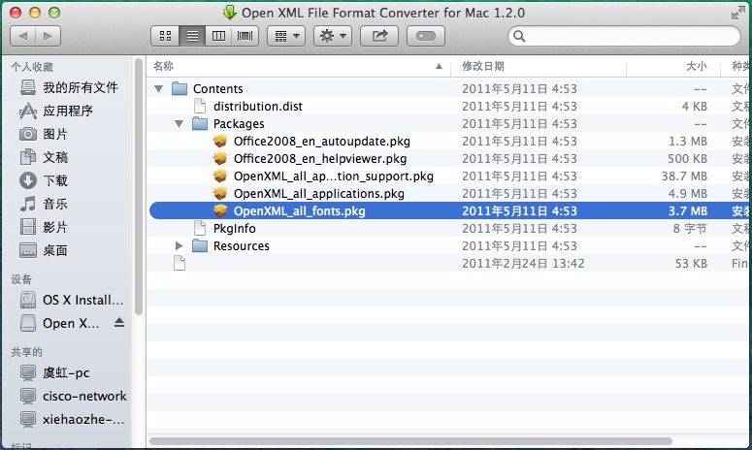Click the PkgInfo file name
This screenshot has width=752, height=450.
[x=234, y=229]
